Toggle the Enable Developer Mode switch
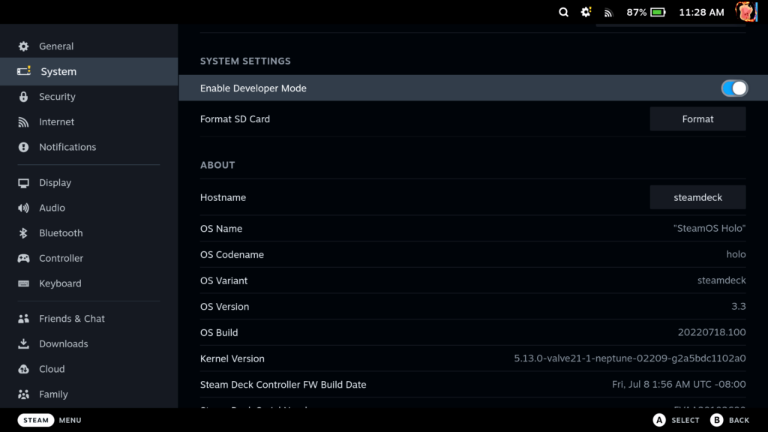The image size is (768, 432). coord(734,88)
